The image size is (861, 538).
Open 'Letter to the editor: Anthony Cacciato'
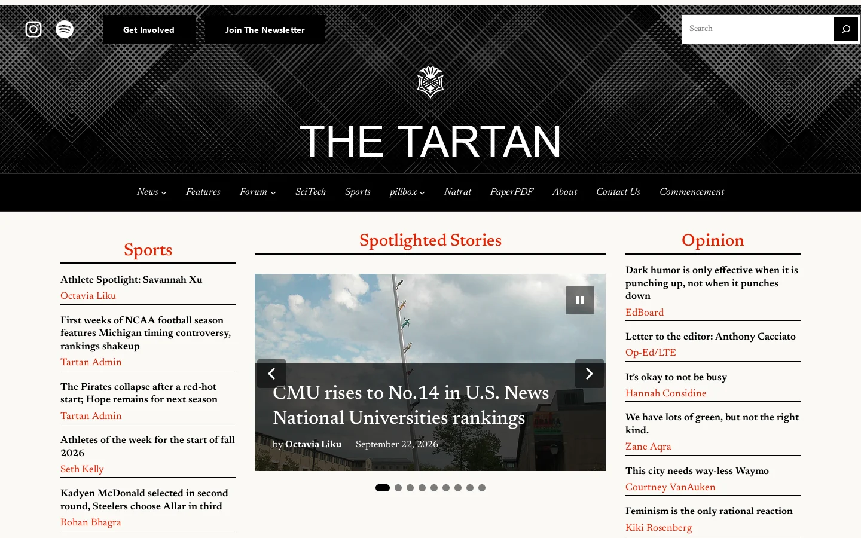(x=710, y=337)
